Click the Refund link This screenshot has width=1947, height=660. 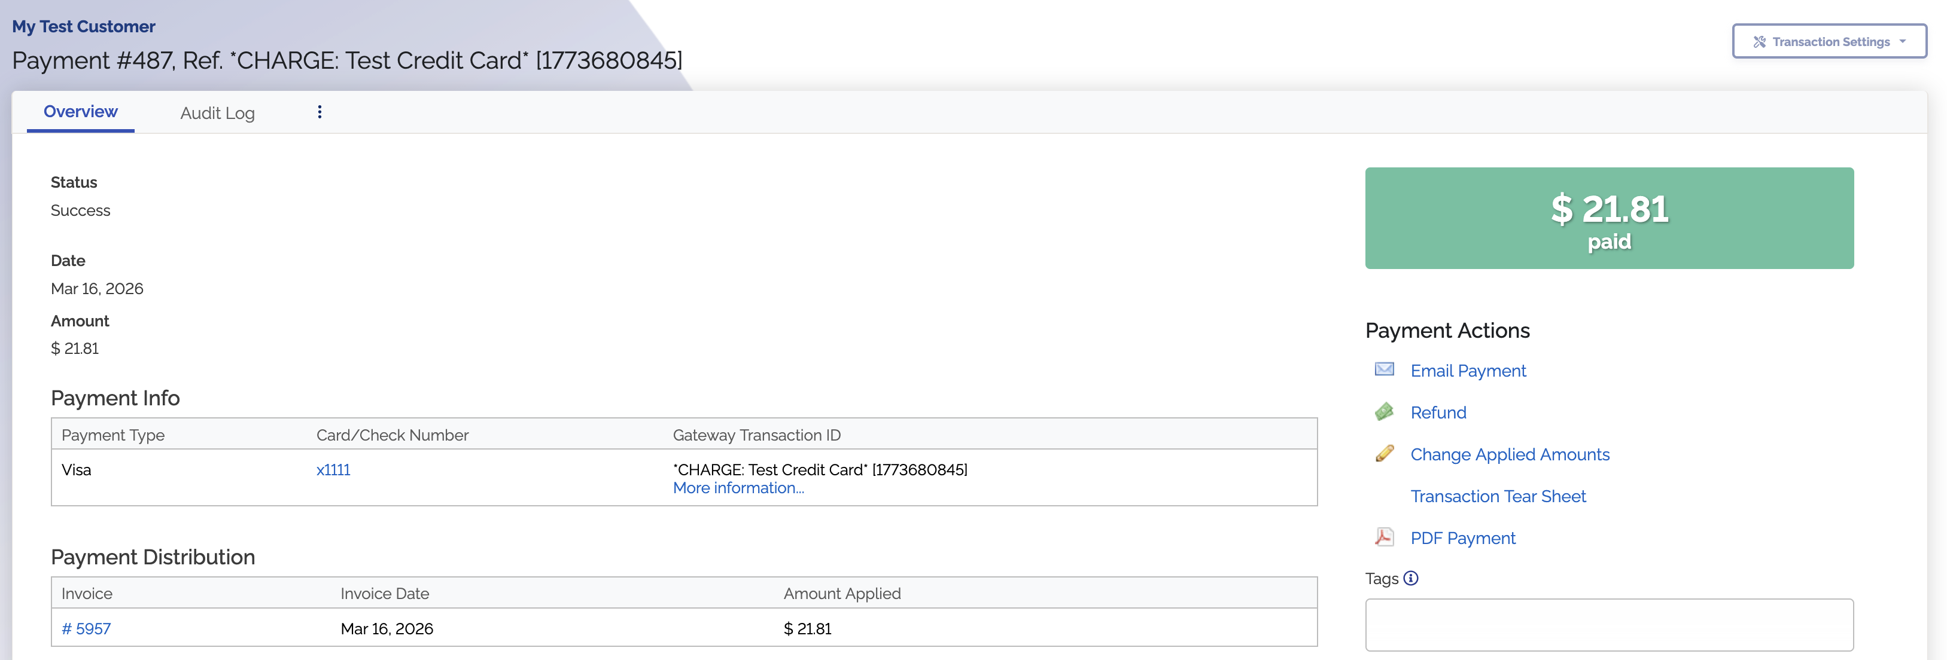coord(1438,412)
